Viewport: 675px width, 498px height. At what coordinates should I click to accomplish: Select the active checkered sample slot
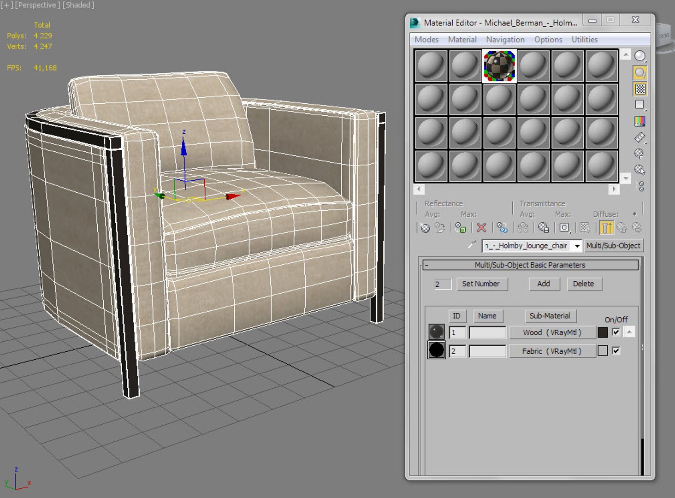499,66
